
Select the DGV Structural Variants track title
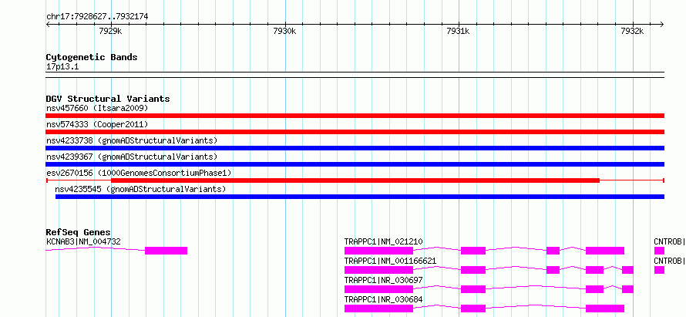(108, 99)
